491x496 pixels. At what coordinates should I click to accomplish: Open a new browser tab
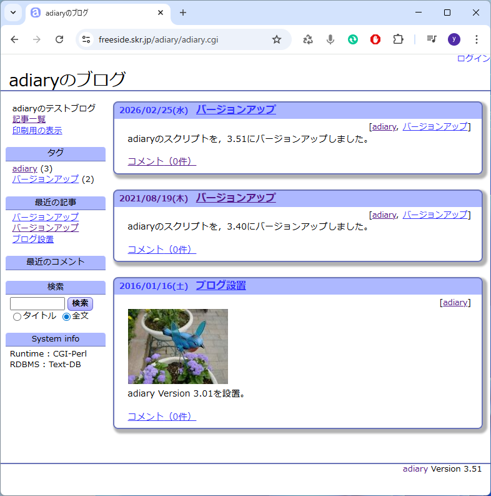183,13
